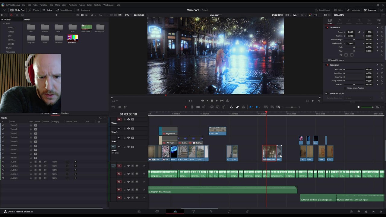
Task: Solo track A2 in timeline header
Action: [x=133, y=174]
